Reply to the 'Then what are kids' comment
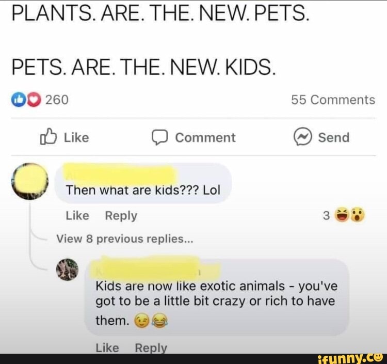 tap(121, 216)
